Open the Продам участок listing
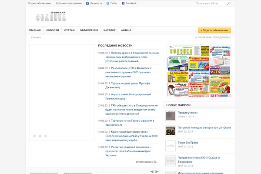Image resolution: width=261 pixels, height=174 pixels. click(x=187, y=113)
